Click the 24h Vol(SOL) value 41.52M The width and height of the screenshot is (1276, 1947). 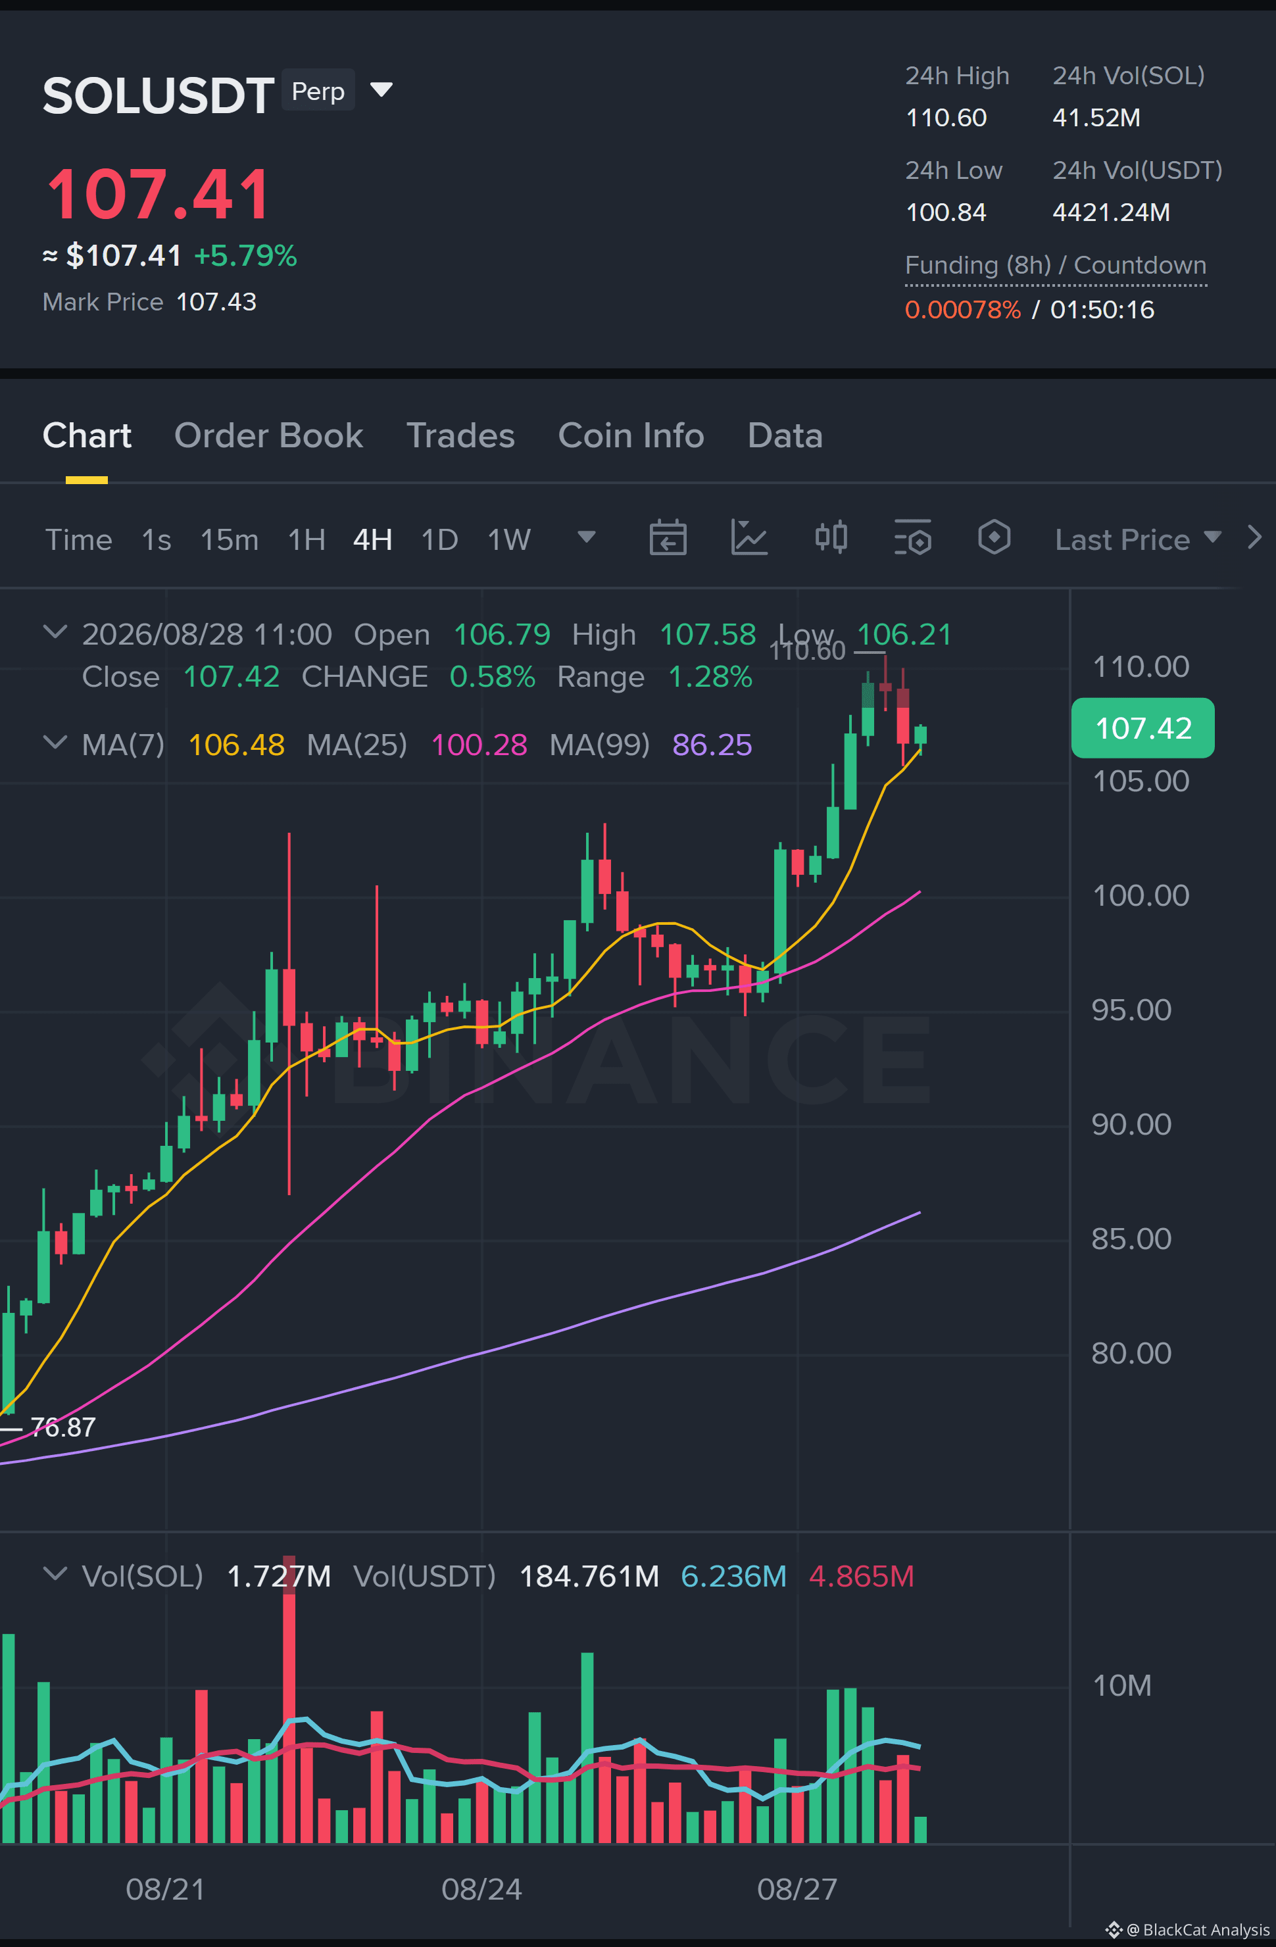click(1096, 118)
